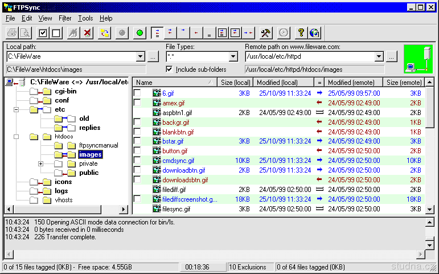Click the tag all (checked box) toolbar icon
439x274 pixels.
(x=43, y=33)
